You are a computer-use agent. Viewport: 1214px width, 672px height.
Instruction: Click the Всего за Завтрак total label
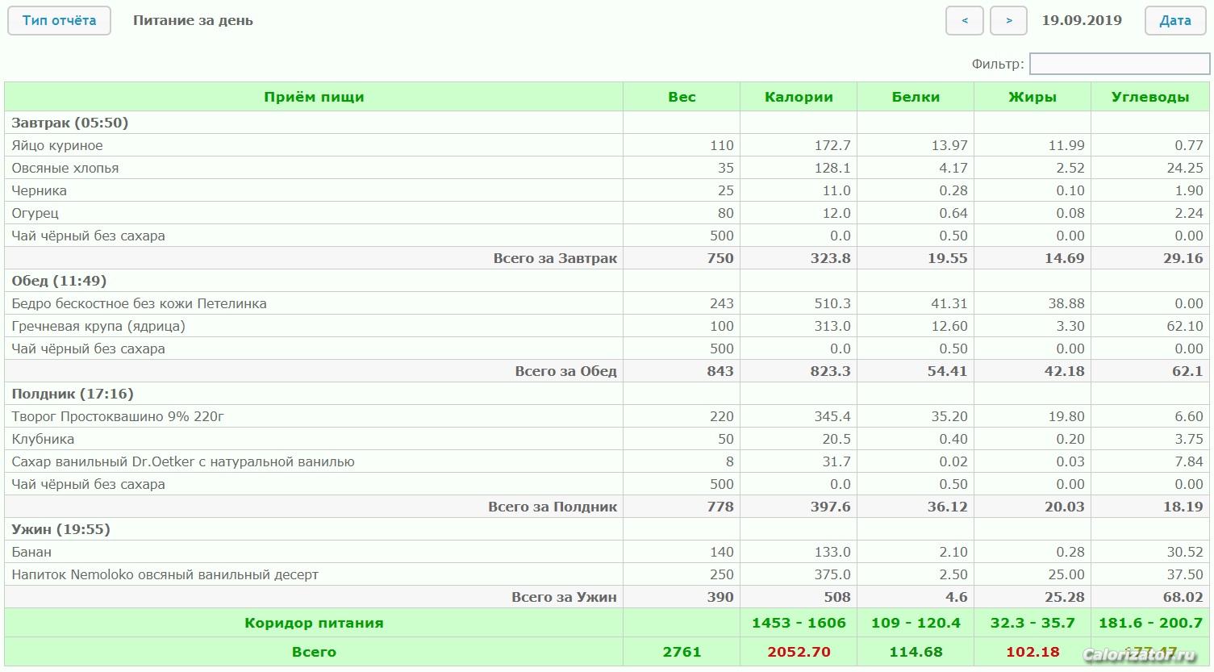555,258
